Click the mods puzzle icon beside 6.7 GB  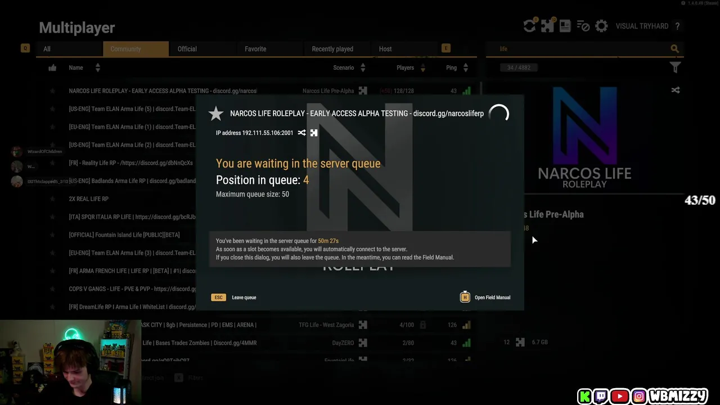520,342
